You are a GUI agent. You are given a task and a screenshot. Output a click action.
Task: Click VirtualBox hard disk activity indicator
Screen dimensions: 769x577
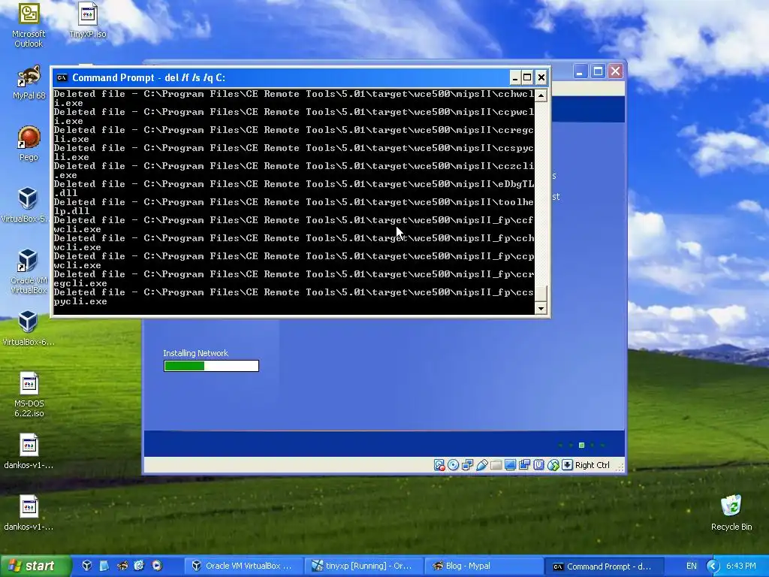coord(439,465)
